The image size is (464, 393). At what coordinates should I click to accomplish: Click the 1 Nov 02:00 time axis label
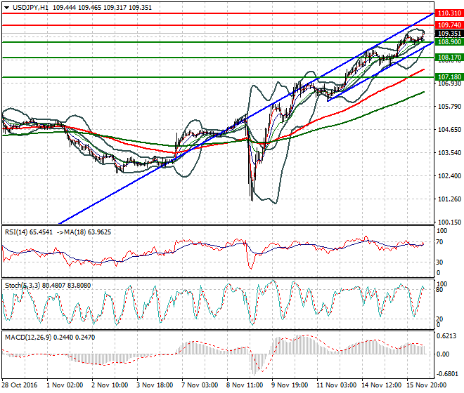tap(65, 385)
